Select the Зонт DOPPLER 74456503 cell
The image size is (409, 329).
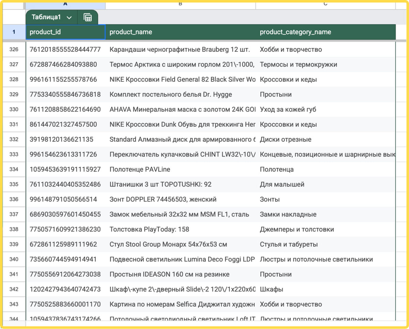(181, 199)
